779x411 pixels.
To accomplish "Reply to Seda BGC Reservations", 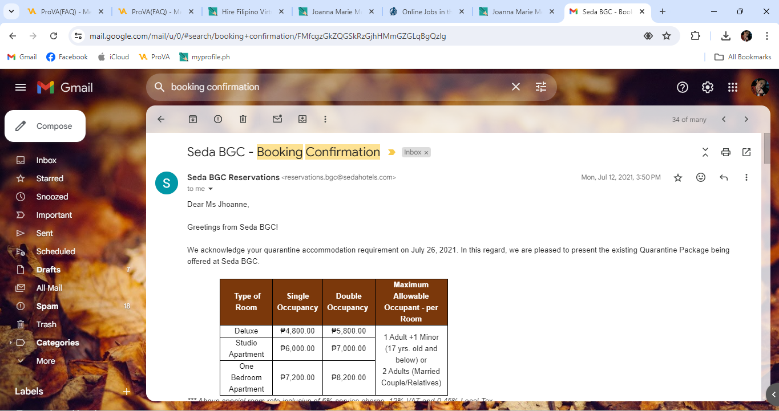I will click(x=724, y=177).
